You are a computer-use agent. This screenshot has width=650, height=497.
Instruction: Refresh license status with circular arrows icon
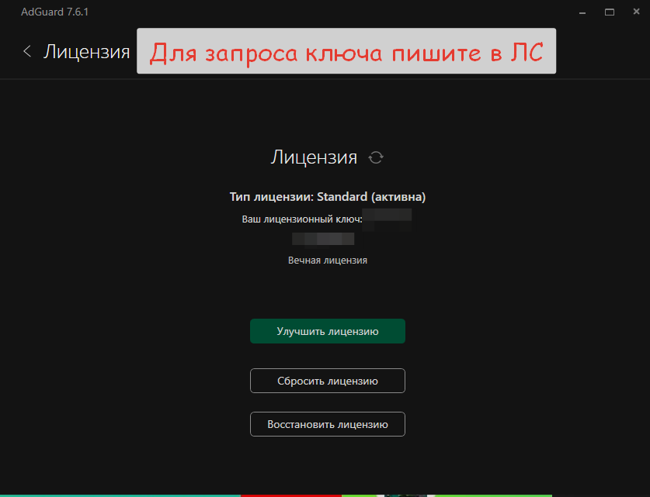coord(376,157)
